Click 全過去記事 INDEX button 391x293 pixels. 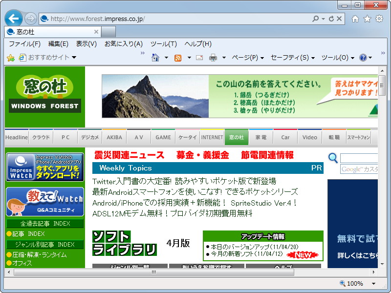[x=45, y=224]
